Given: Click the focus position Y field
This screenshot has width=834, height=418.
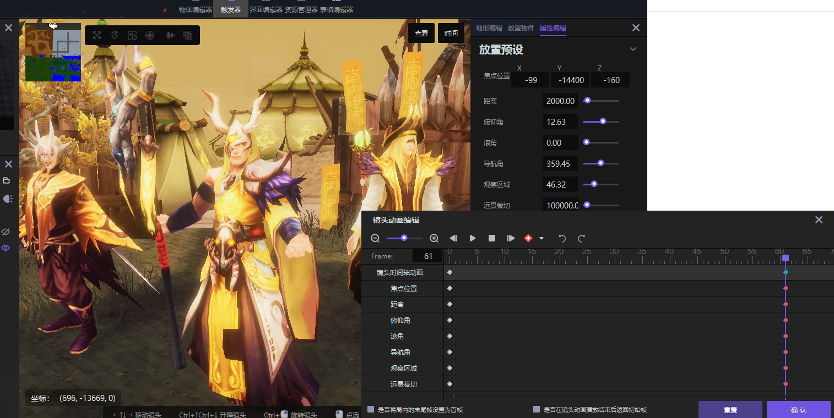Looking at the screenshot, I should point(570,80).
